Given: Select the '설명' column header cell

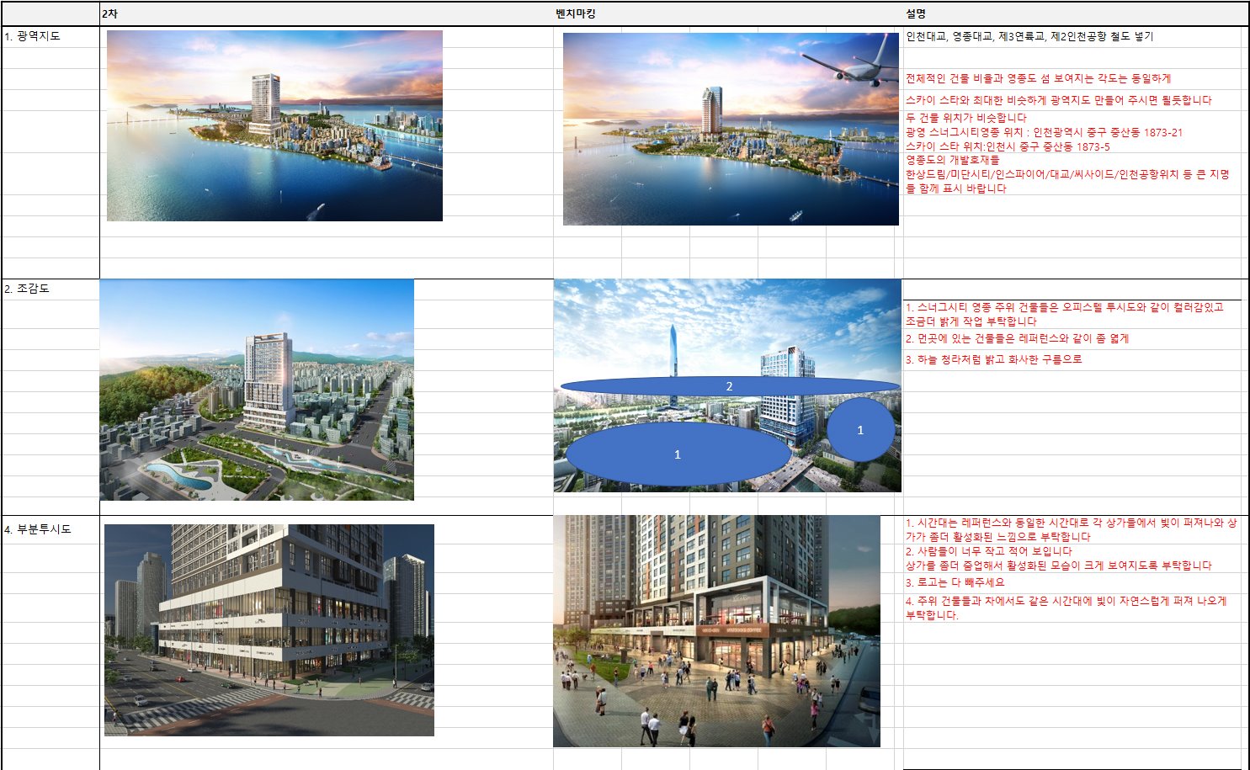Looking at the screenshot, I should point(1075,14).
